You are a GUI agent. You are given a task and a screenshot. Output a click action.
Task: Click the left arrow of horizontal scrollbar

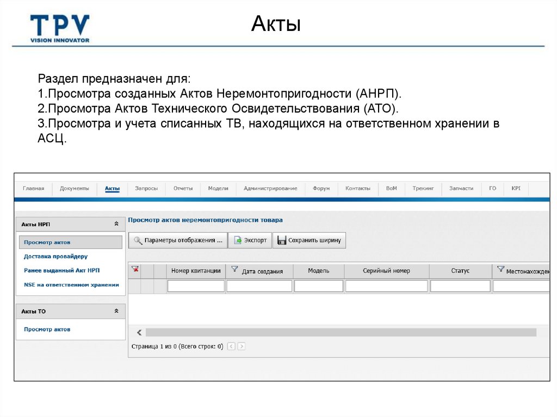[139, 332]
